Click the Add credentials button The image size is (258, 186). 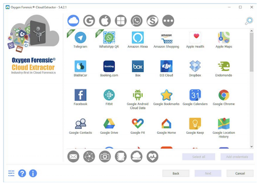tap(237, 157)
